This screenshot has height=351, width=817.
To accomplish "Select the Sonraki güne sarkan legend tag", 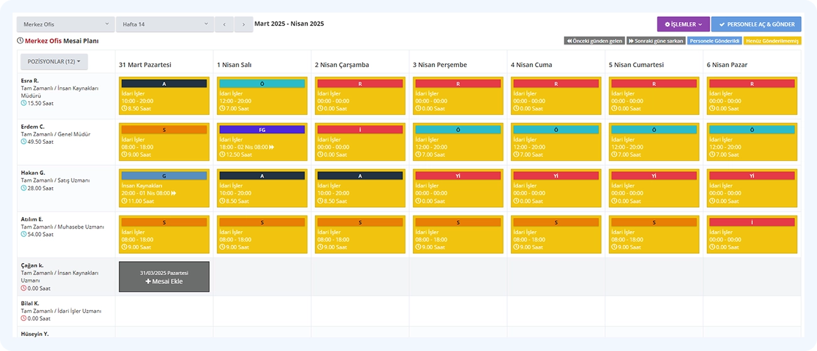I will tap(655, 41).
